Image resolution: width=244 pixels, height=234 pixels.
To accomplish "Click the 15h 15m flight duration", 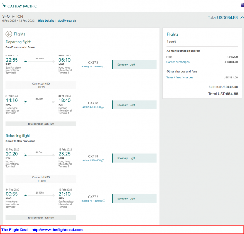I will 39,59.
